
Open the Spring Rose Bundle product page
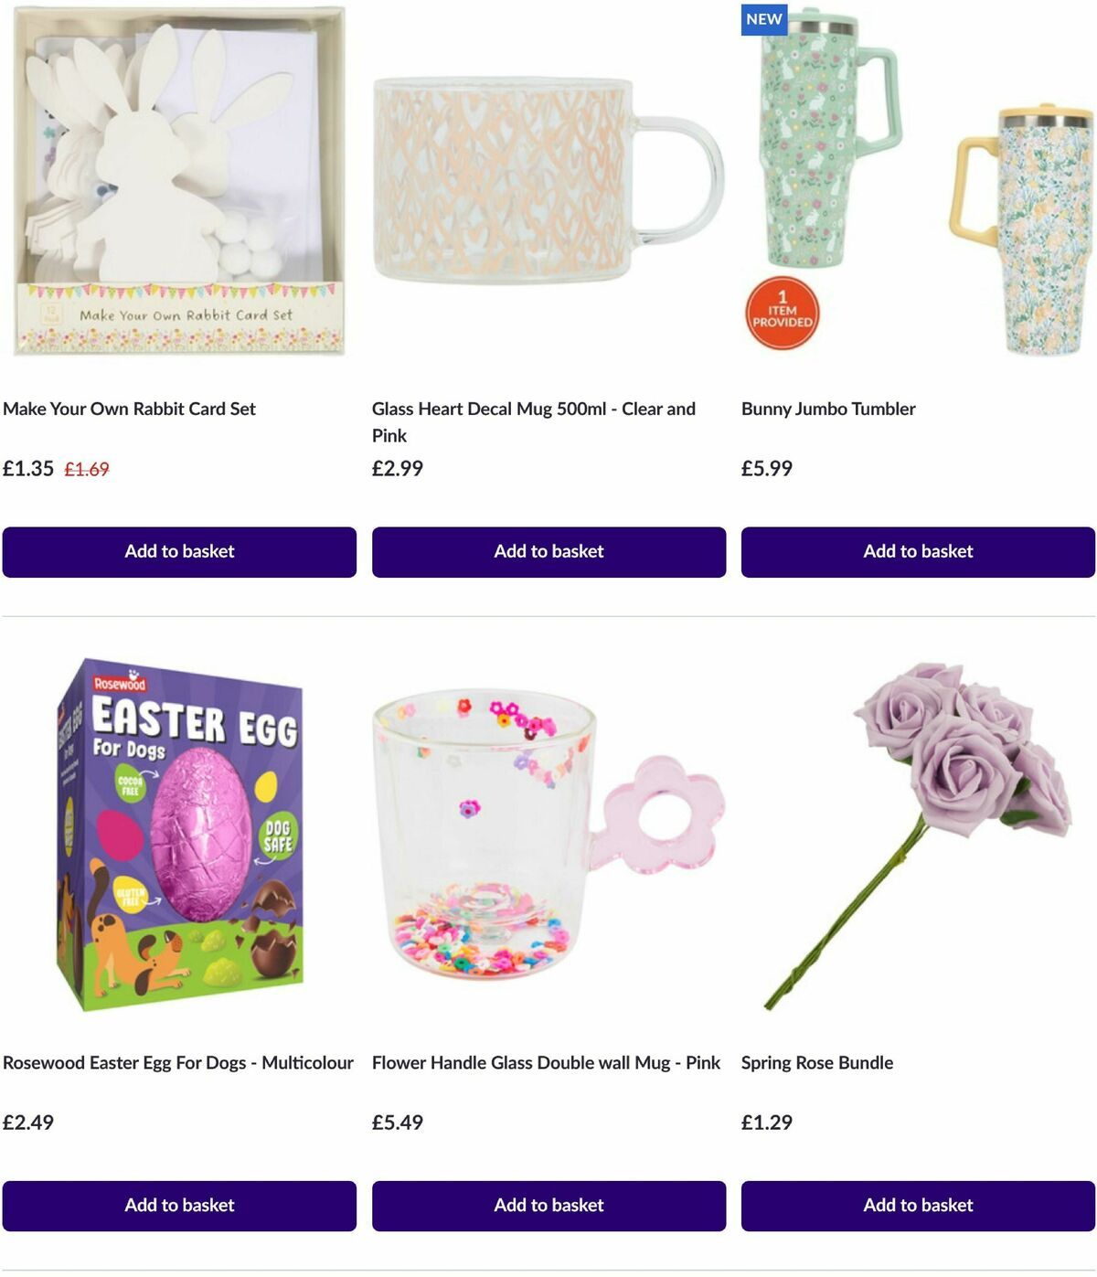pos(817,1063)
